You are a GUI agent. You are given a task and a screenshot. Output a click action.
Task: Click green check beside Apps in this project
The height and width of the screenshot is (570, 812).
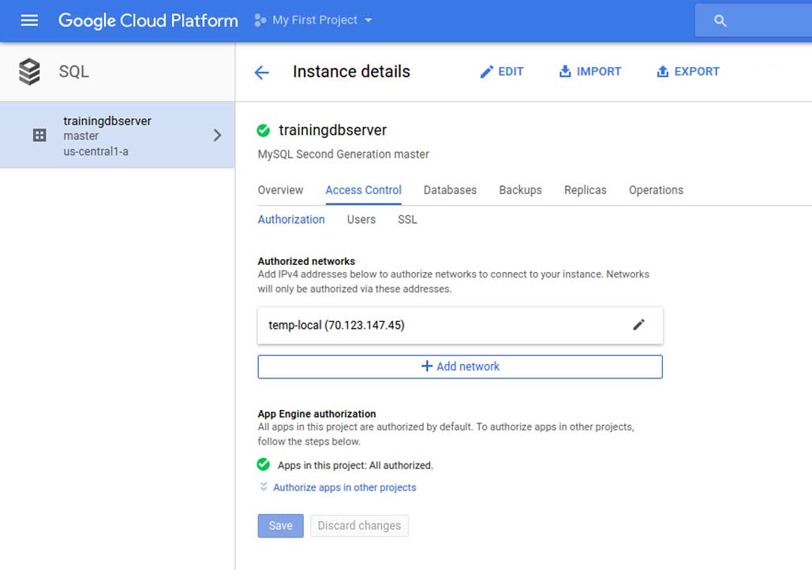coord(263,464)
